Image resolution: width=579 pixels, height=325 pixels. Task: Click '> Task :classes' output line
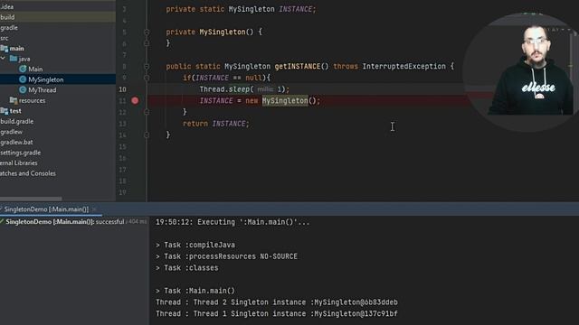click(187, 267)
